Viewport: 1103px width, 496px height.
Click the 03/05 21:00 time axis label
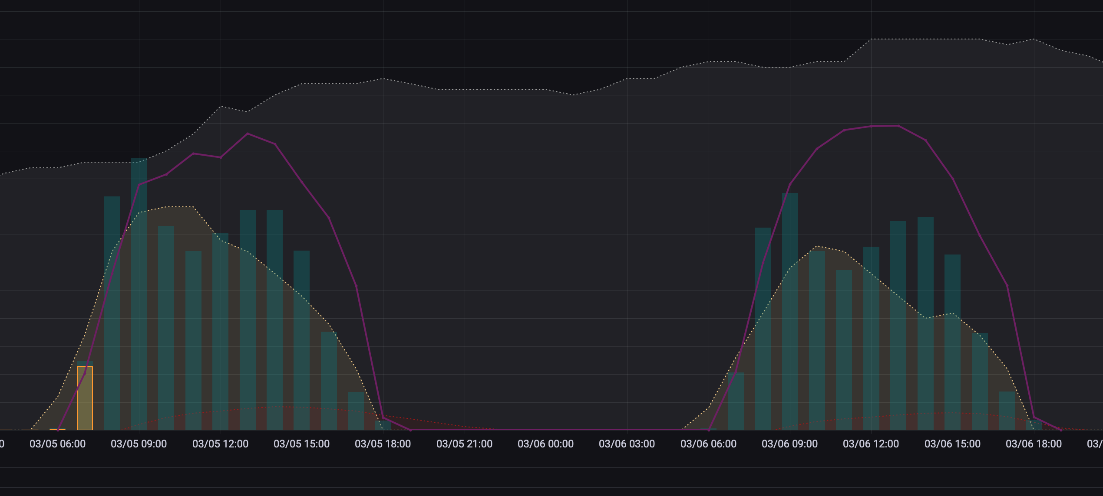[x=464, y=444]
